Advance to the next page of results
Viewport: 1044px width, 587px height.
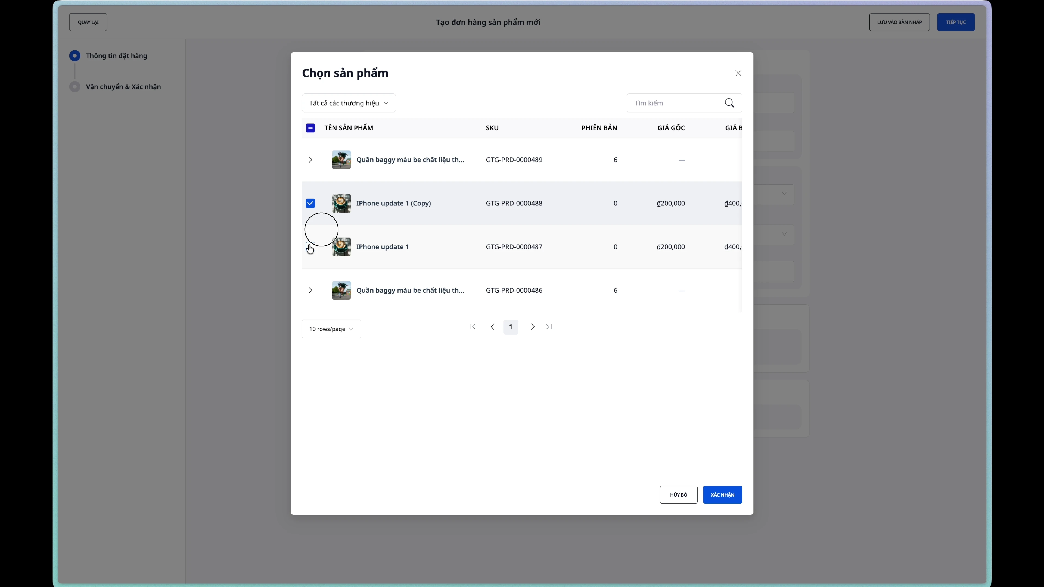click(x=532, y=326)
